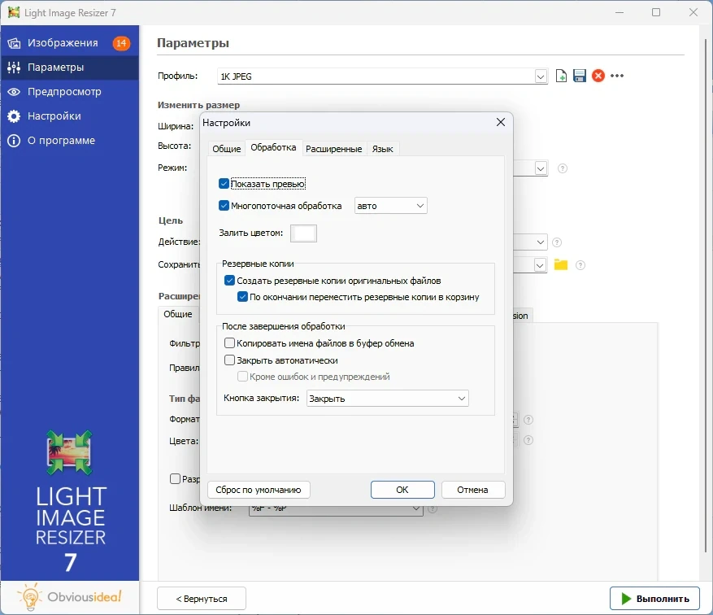Viewport: 713px width, 615px height.
Task: Open the Язык tab
Action: 382,149
